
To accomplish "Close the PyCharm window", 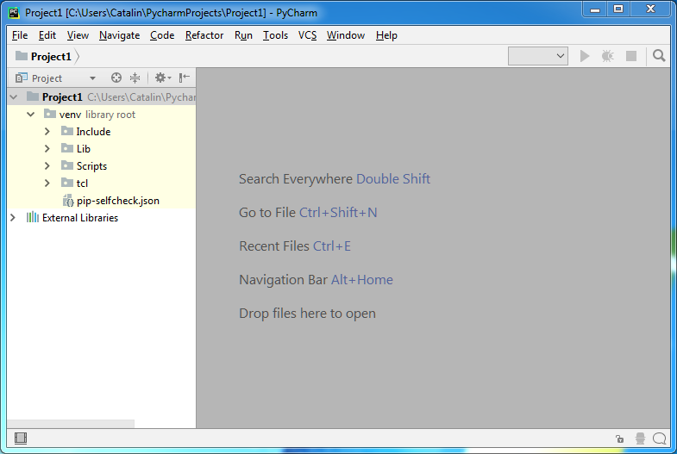I will [x=650, y=9].
